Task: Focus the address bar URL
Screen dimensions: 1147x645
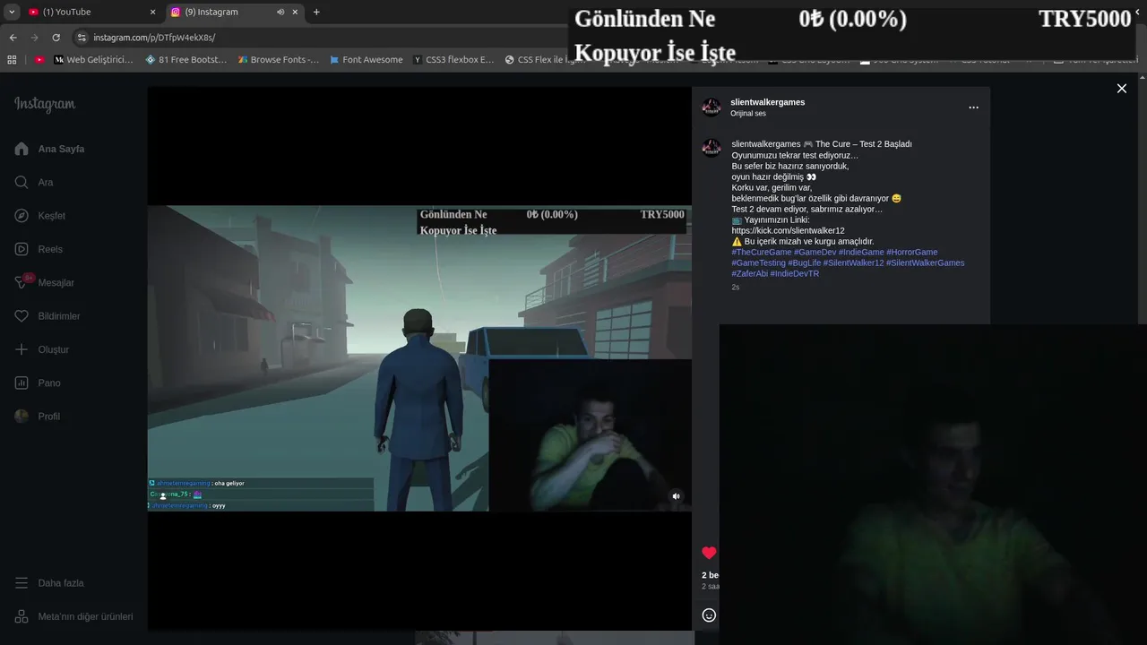Action: point(154,38)
